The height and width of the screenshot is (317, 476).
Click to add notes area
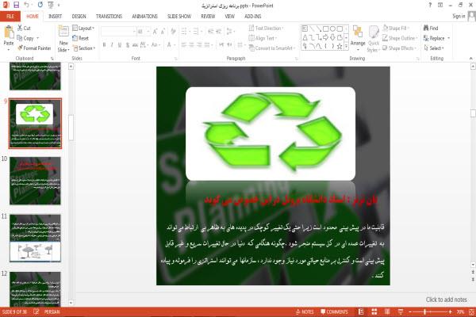(446, 300)
